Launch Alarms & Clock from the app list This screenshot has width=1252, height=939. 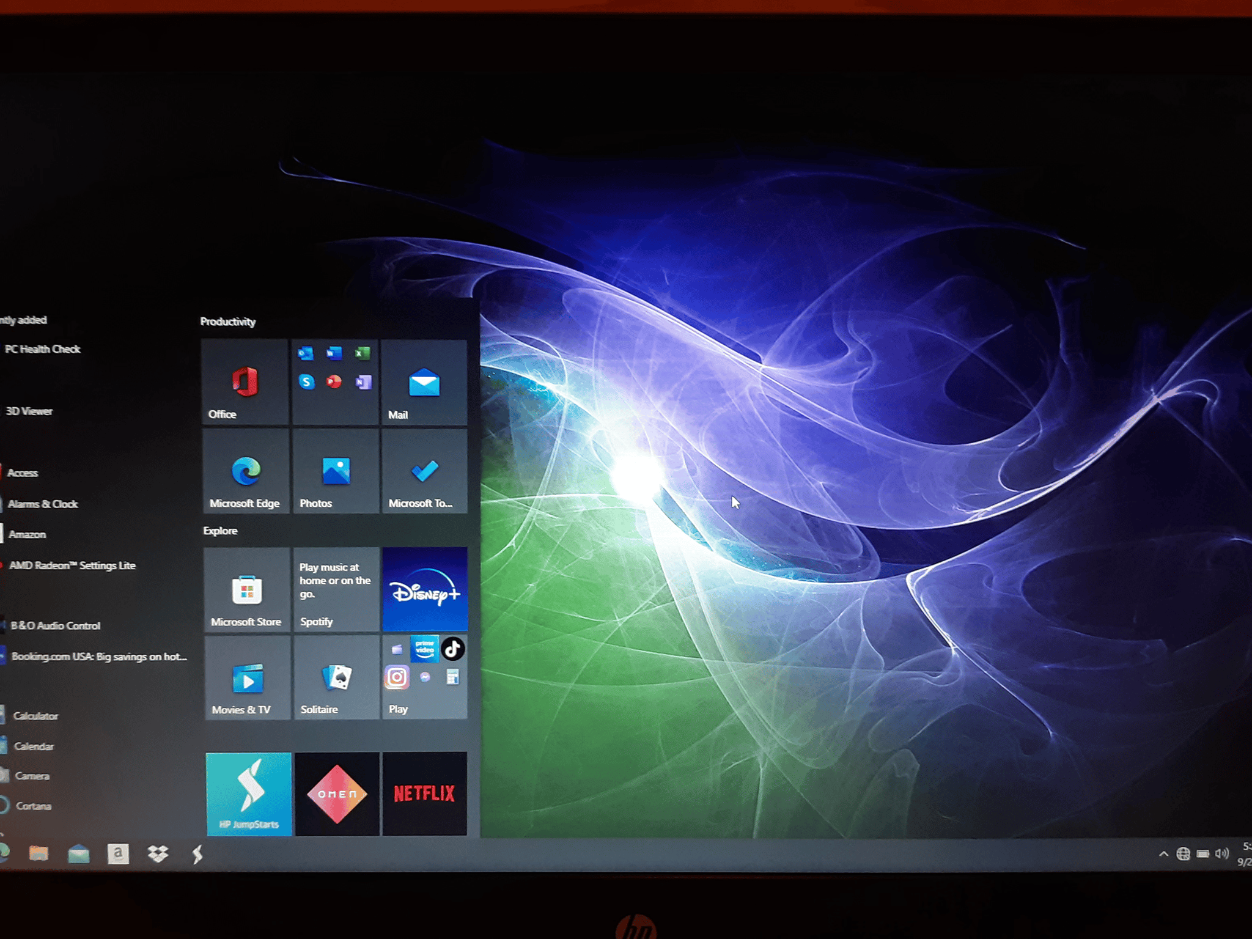(43, 504)
